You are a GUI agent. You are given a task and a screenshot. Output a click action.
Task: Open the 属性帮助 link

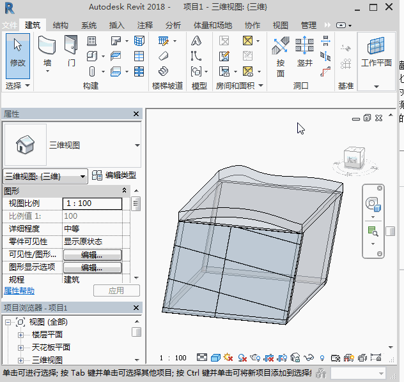point(19,290)
